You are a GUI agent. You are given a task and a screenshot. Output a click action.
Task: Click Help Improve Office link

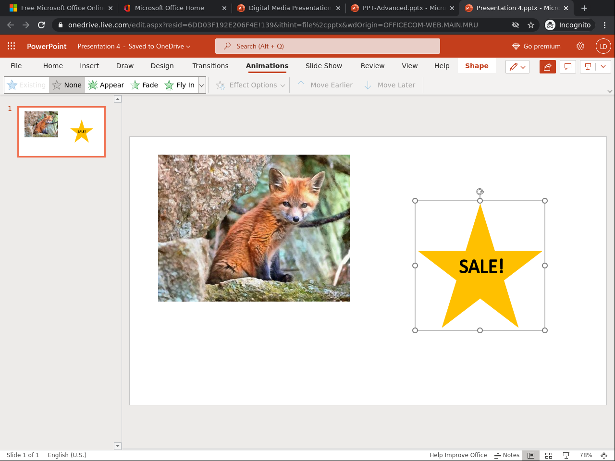point(458,455)
